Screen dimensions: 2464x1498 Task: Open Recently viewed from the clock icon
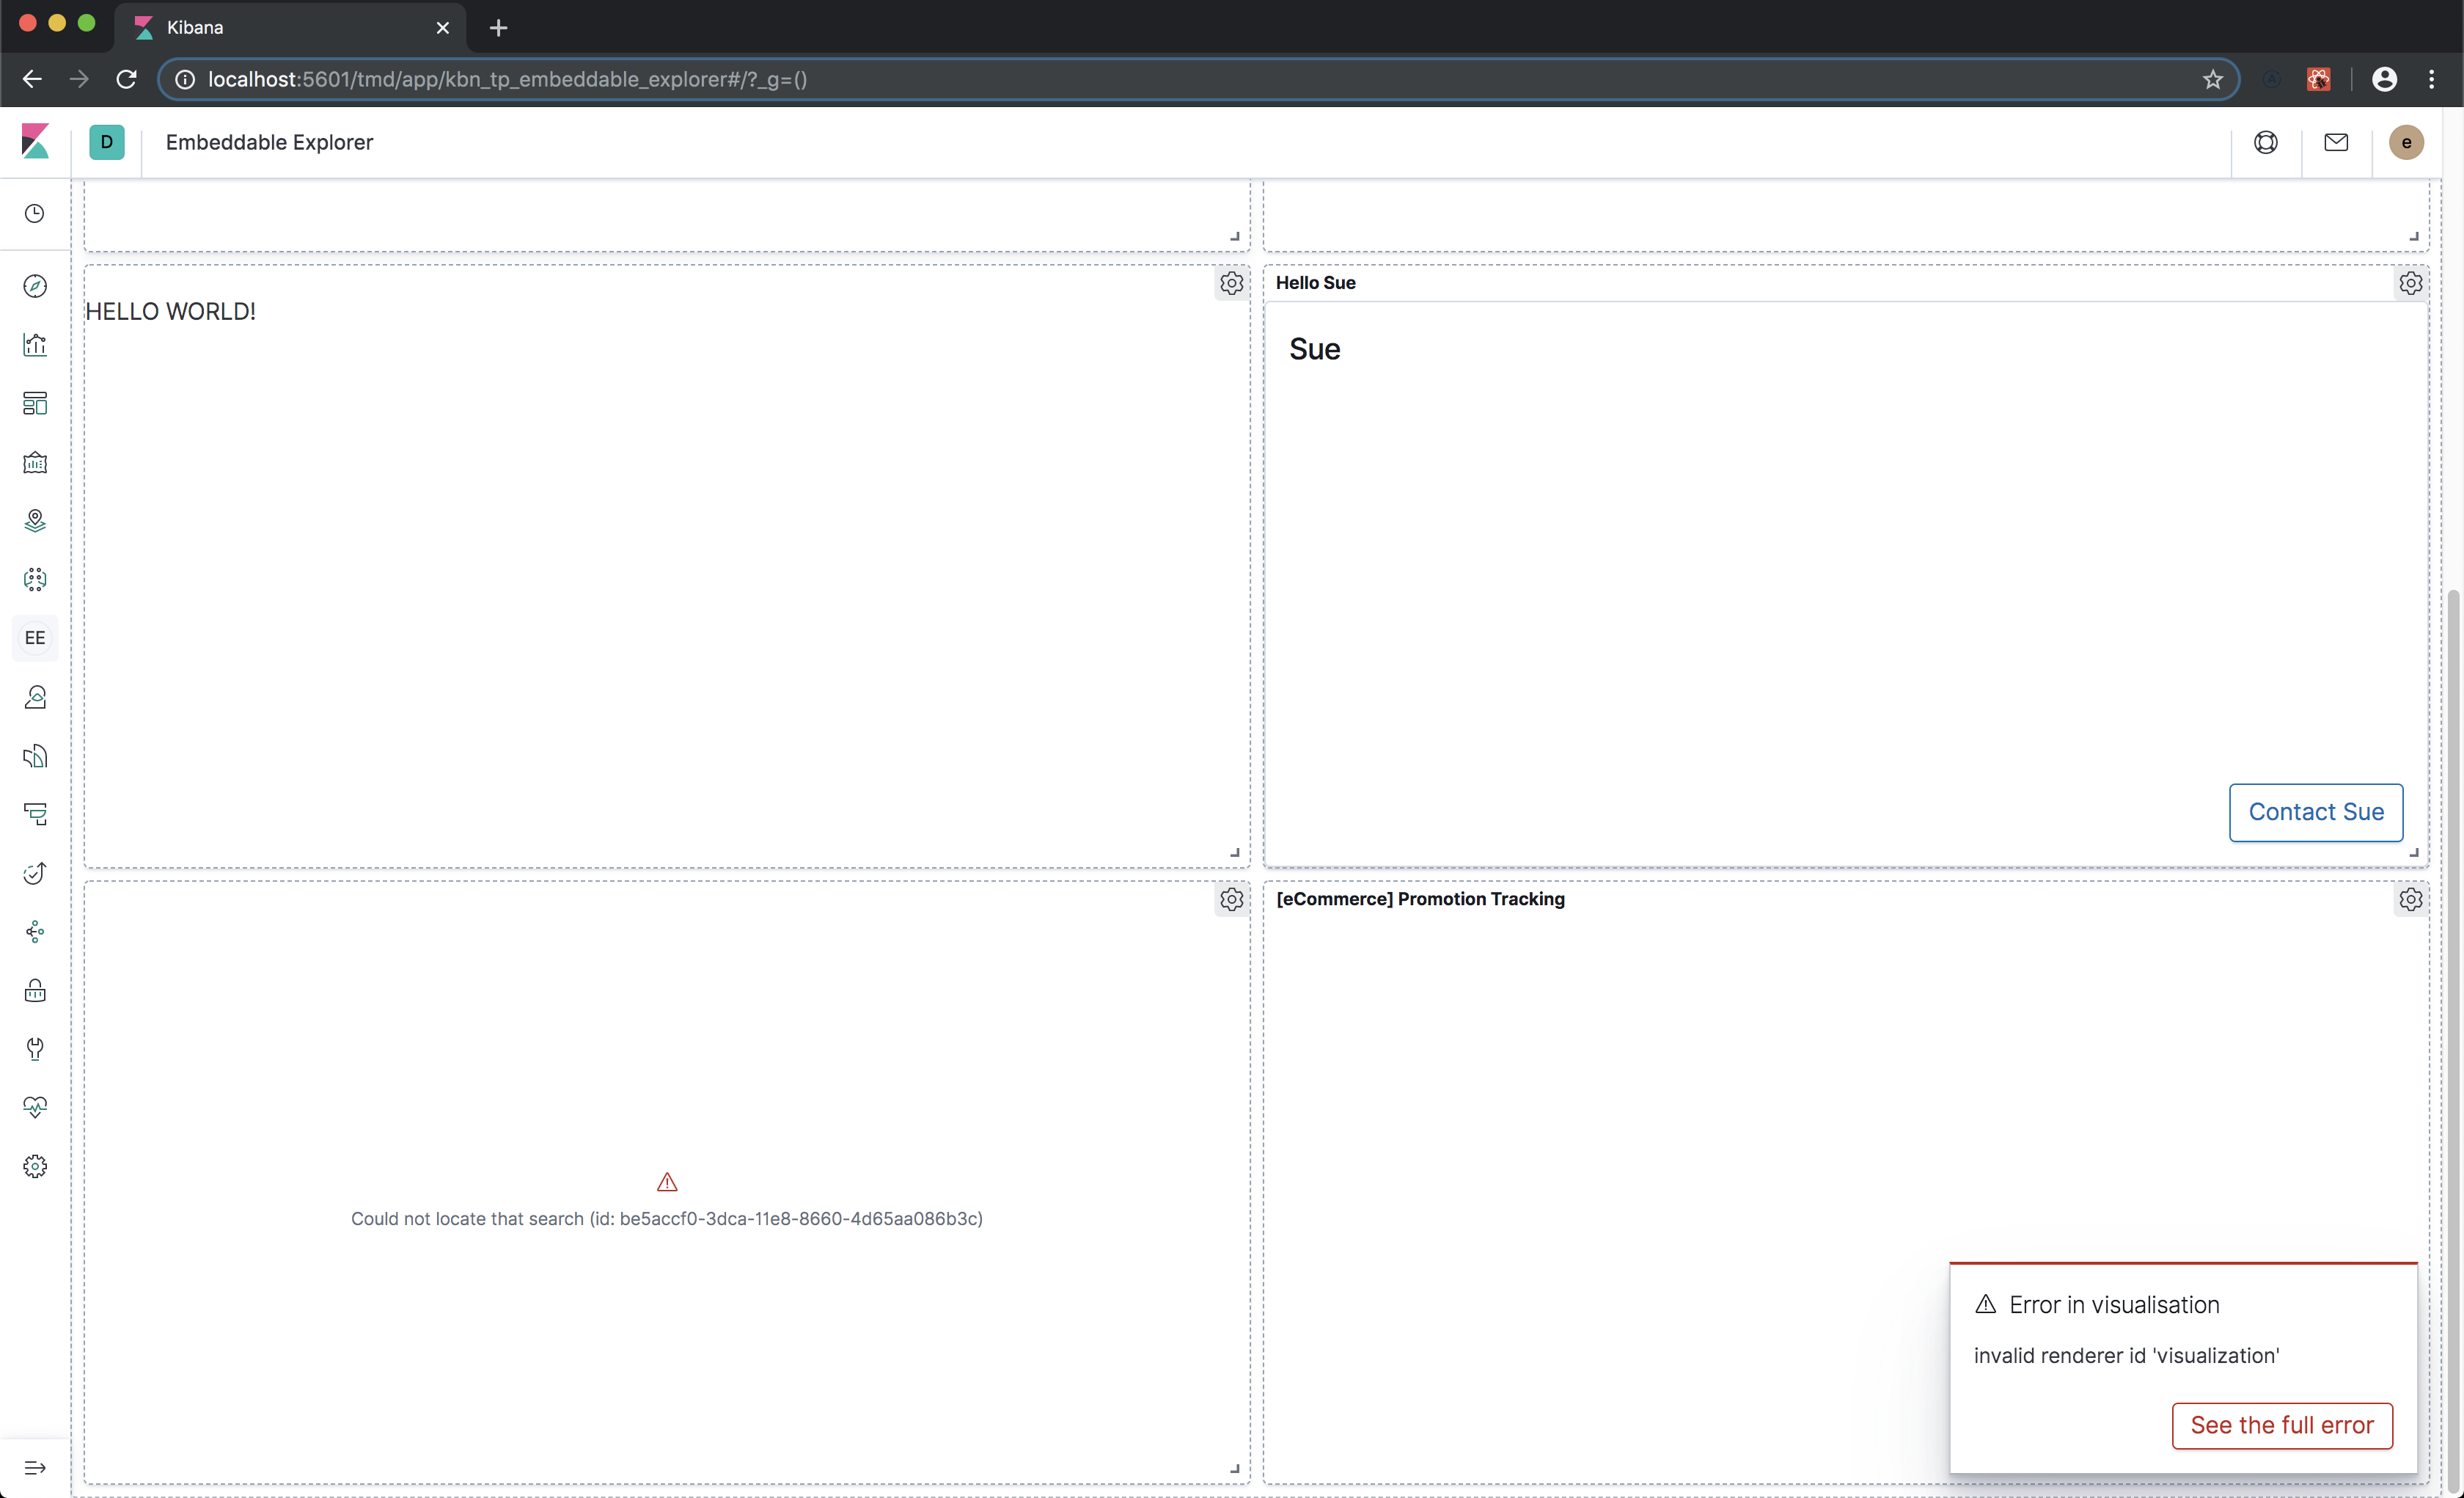point(35,213)
